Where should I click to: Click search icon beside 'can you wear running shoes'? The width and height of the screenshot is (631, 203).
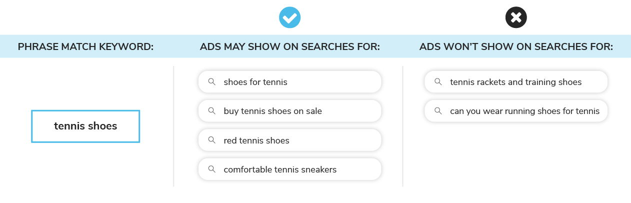(x=438, y=111)
